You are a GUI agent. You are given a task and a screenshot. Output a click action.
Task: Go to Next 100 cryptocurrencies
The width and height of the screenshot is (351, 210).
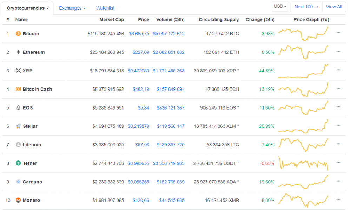pos(306,7)
